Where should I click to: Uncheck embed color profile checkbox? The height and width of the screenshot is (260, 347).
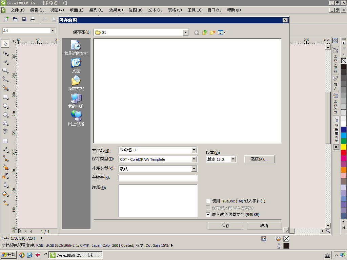pyautogui.click(x=208, y=214)
